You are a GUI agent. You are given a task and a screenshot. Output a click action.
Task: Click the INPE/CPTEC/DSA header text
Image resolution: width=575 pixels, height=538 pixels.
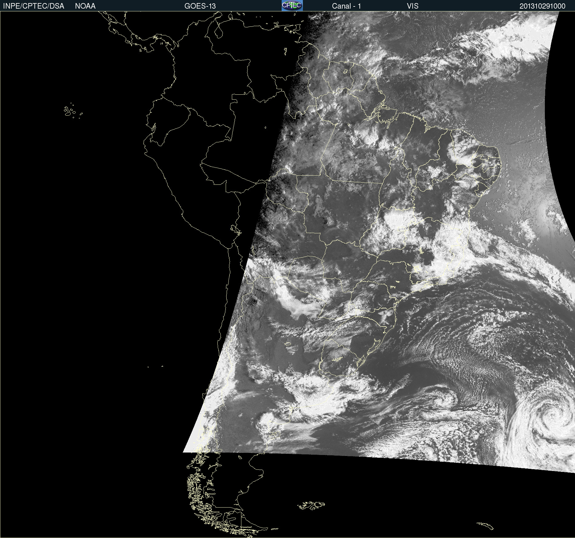(x=34, y=6)
